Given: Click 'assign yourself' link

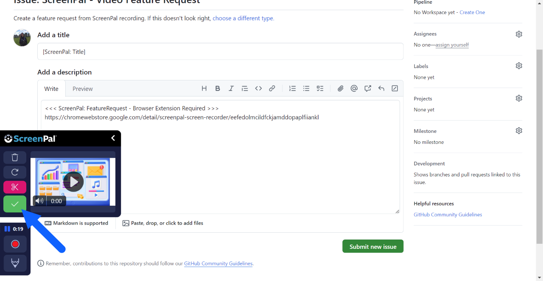Looking at the screenshot, I should (x=452, y=45).
